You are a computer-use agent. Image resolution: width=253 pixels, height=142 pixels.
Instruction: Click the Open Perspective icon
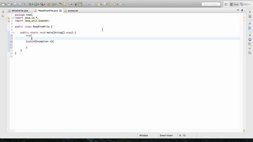tap(226, 4)
